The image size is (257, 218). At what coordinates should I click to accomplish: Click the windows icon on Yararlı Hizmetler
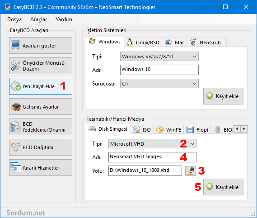pyautogui.click(x=16, y=167)
